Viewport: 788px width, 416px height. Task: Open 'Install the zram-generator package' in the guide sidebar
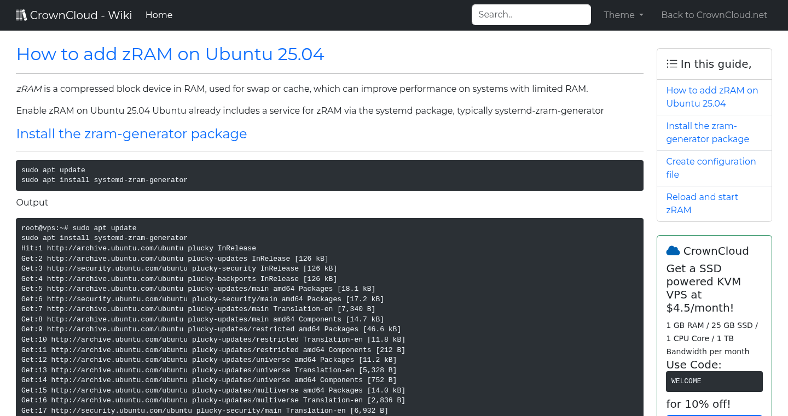coord(708,132)
